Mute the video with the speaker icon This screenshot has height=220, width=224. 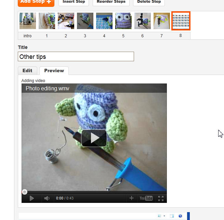click(47, 198)
